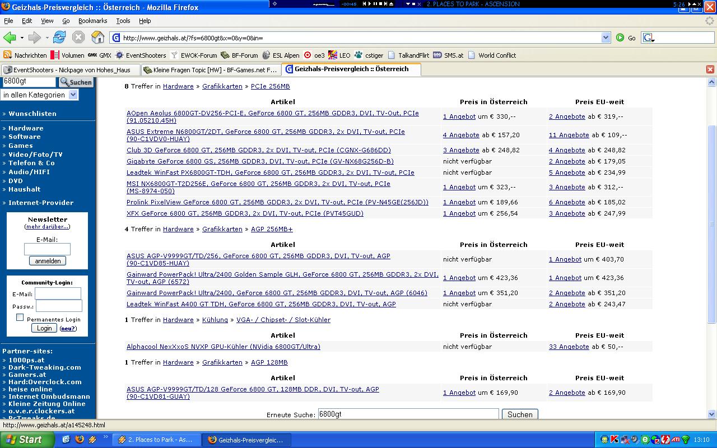717x448 pixels.
Task: Open the Internet-Provider sidebar link
Action: click(x=41, y=203)
